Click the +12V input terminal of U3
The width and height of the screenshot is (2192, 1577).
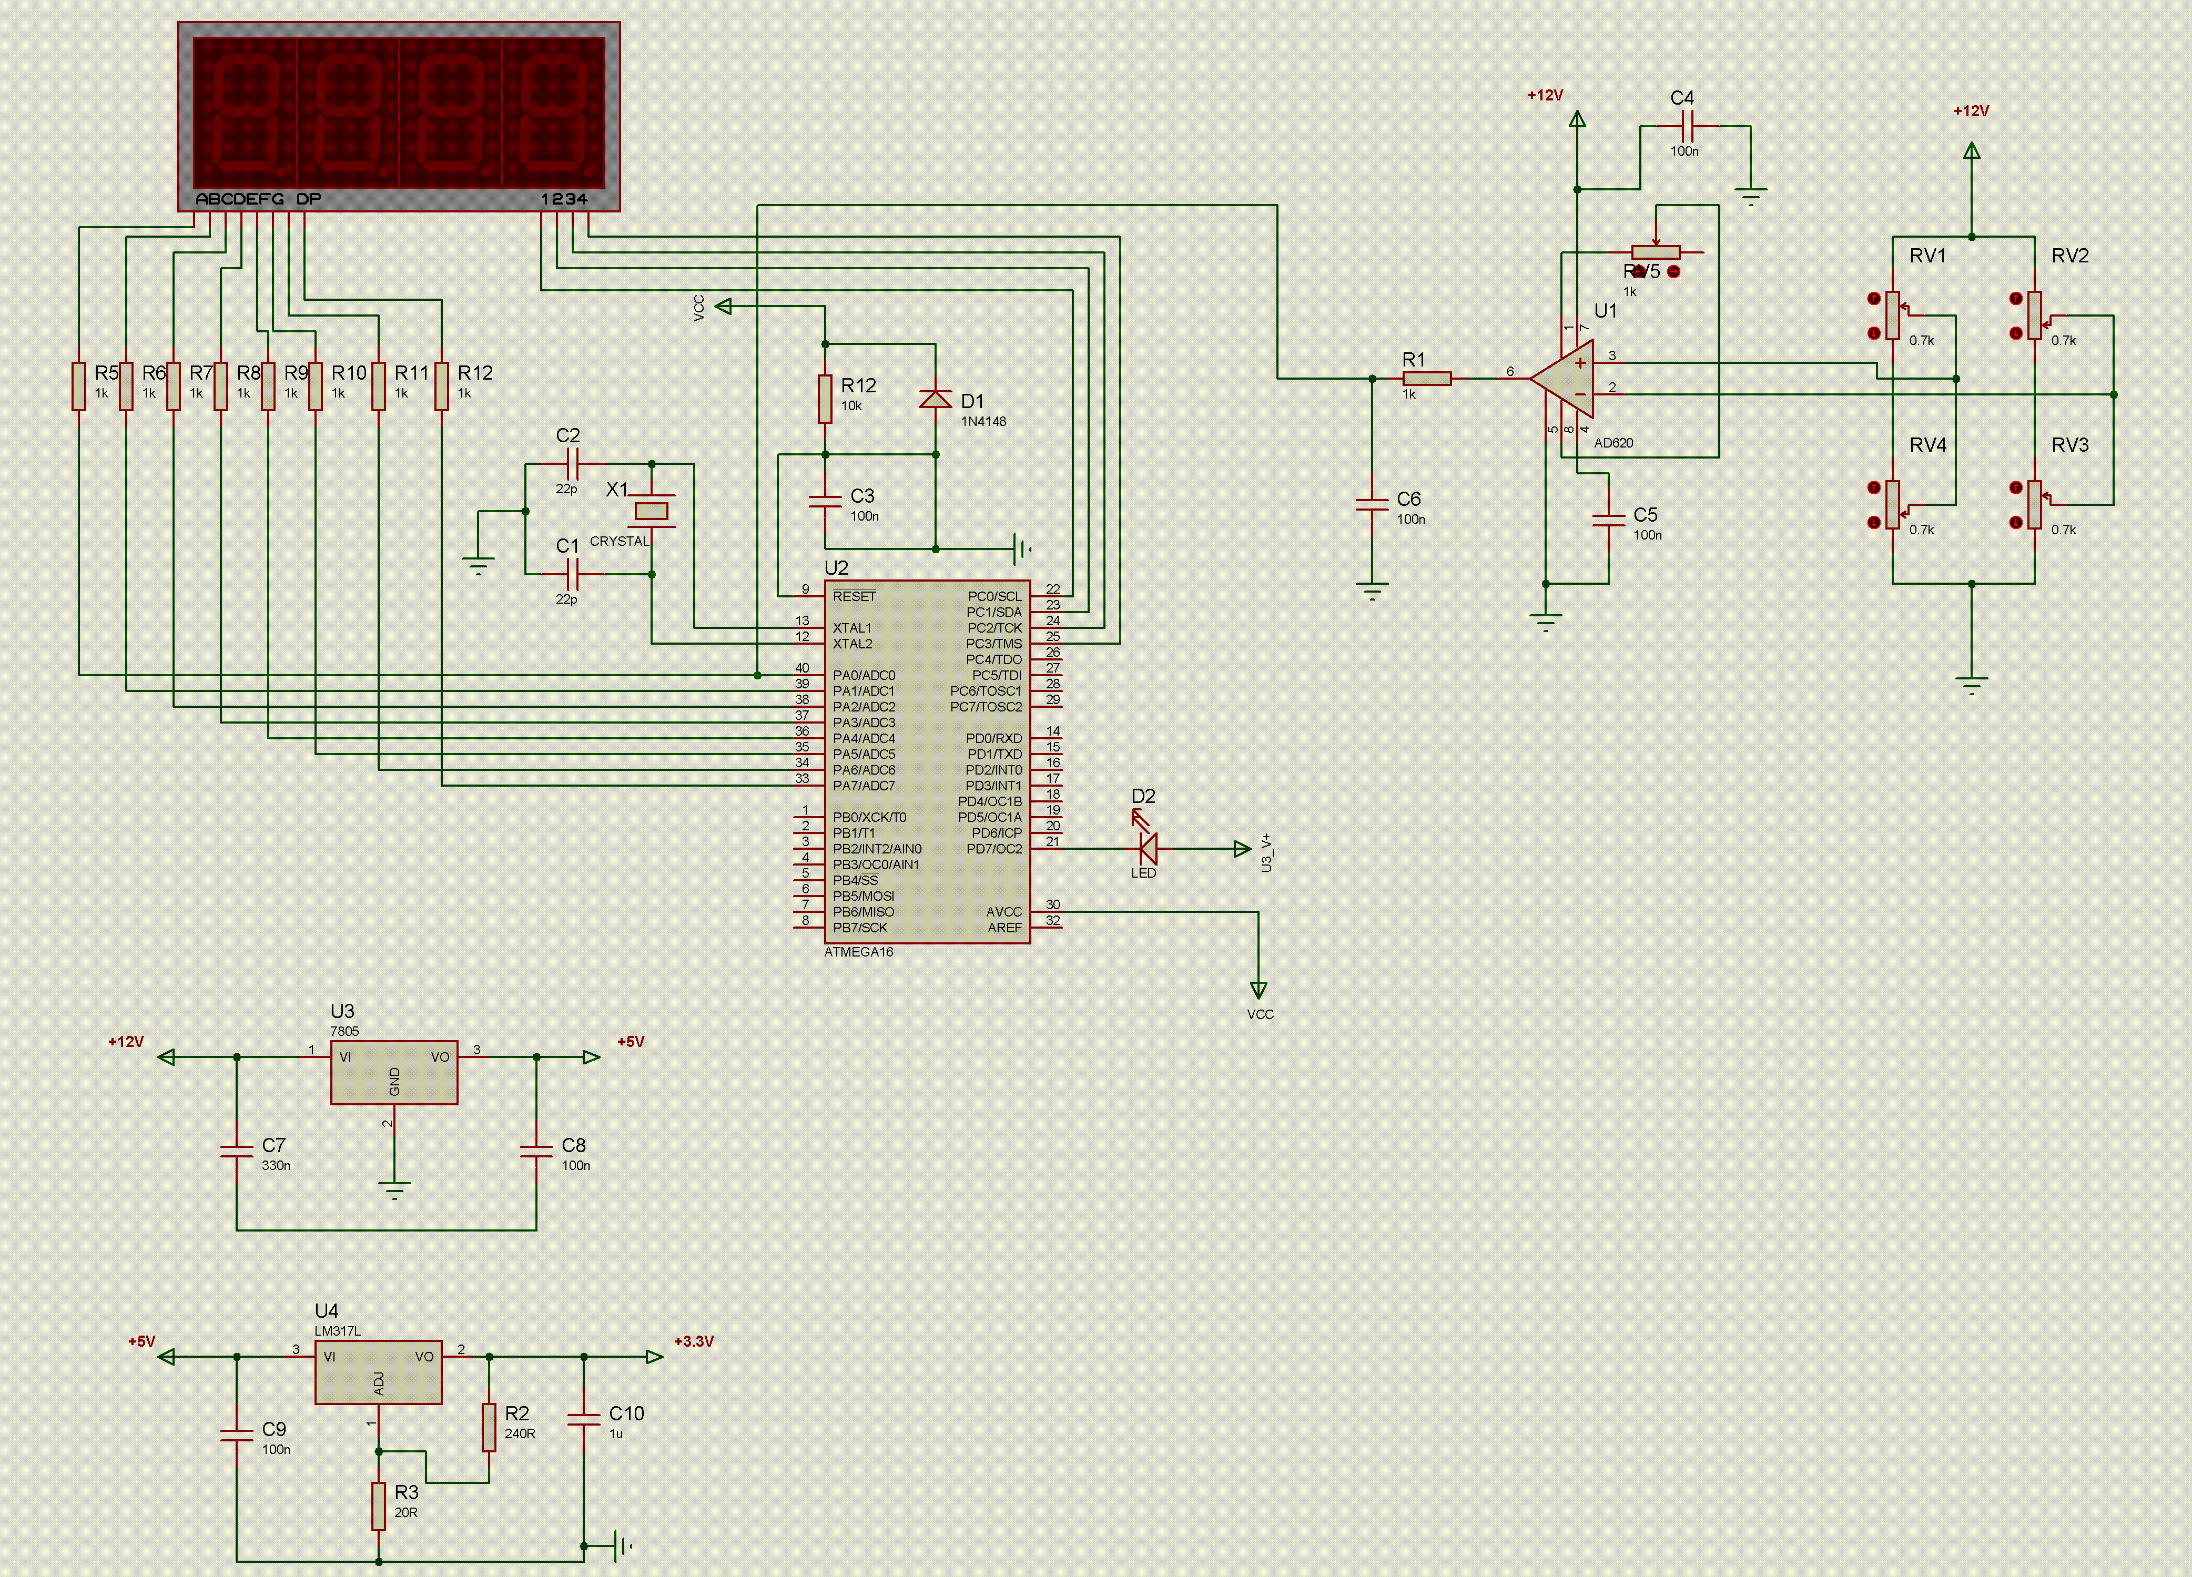[166, 1057]
